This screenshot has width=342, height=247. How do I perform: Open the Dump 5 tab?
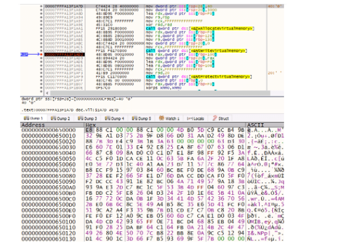[142, 118]
